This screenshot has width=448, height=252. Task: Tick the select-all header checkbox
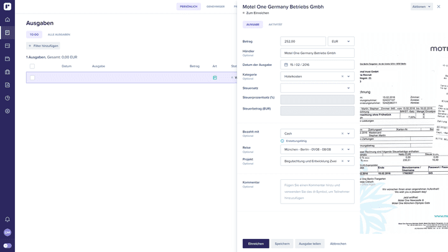tap(32, 66)
